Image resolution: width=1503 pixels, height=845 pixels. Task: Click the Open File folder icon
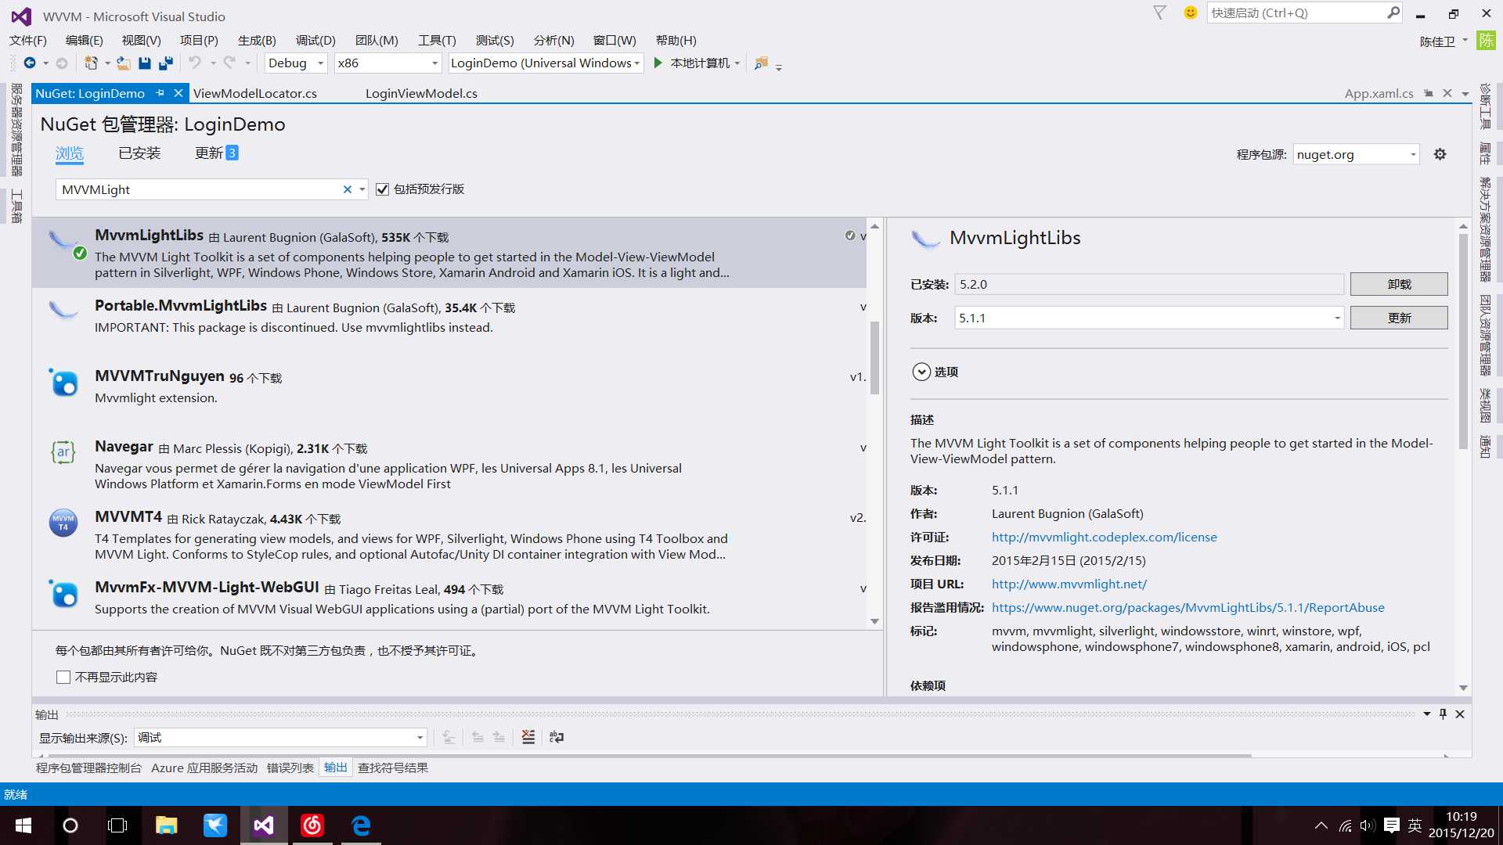(124, 63)
